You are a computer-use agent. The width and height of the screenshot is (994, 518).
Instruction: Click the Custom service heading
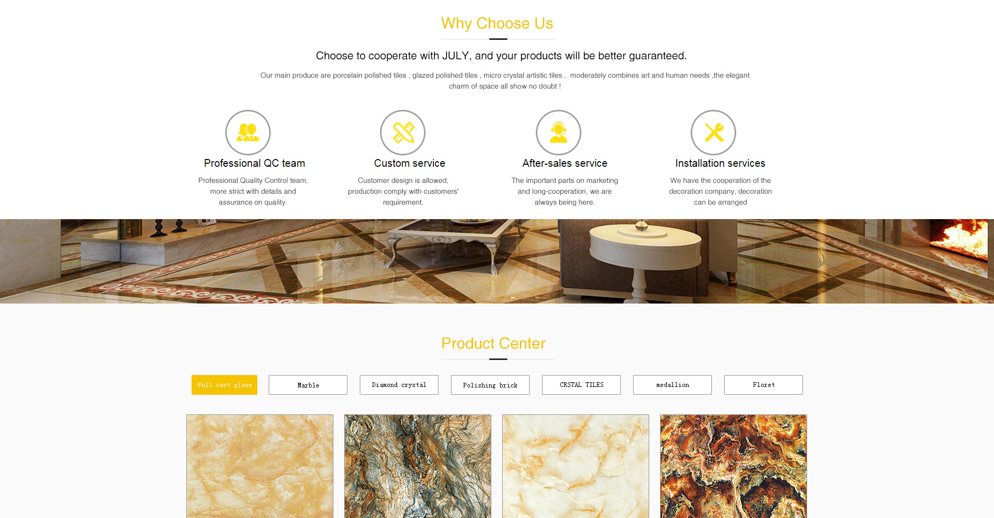tap(410, 163)
